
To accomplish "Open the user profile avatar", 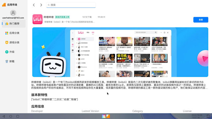I will (13, 13).
